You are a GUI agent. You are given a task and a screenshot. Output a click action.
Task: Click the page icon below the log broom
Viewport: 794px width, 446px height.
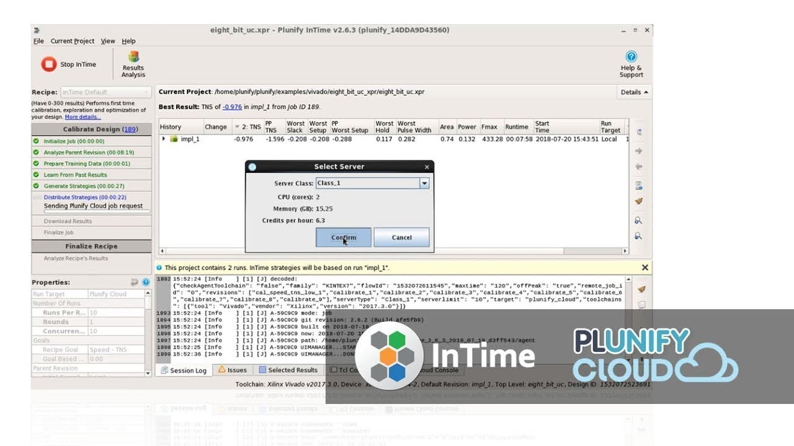pos(641,305)
